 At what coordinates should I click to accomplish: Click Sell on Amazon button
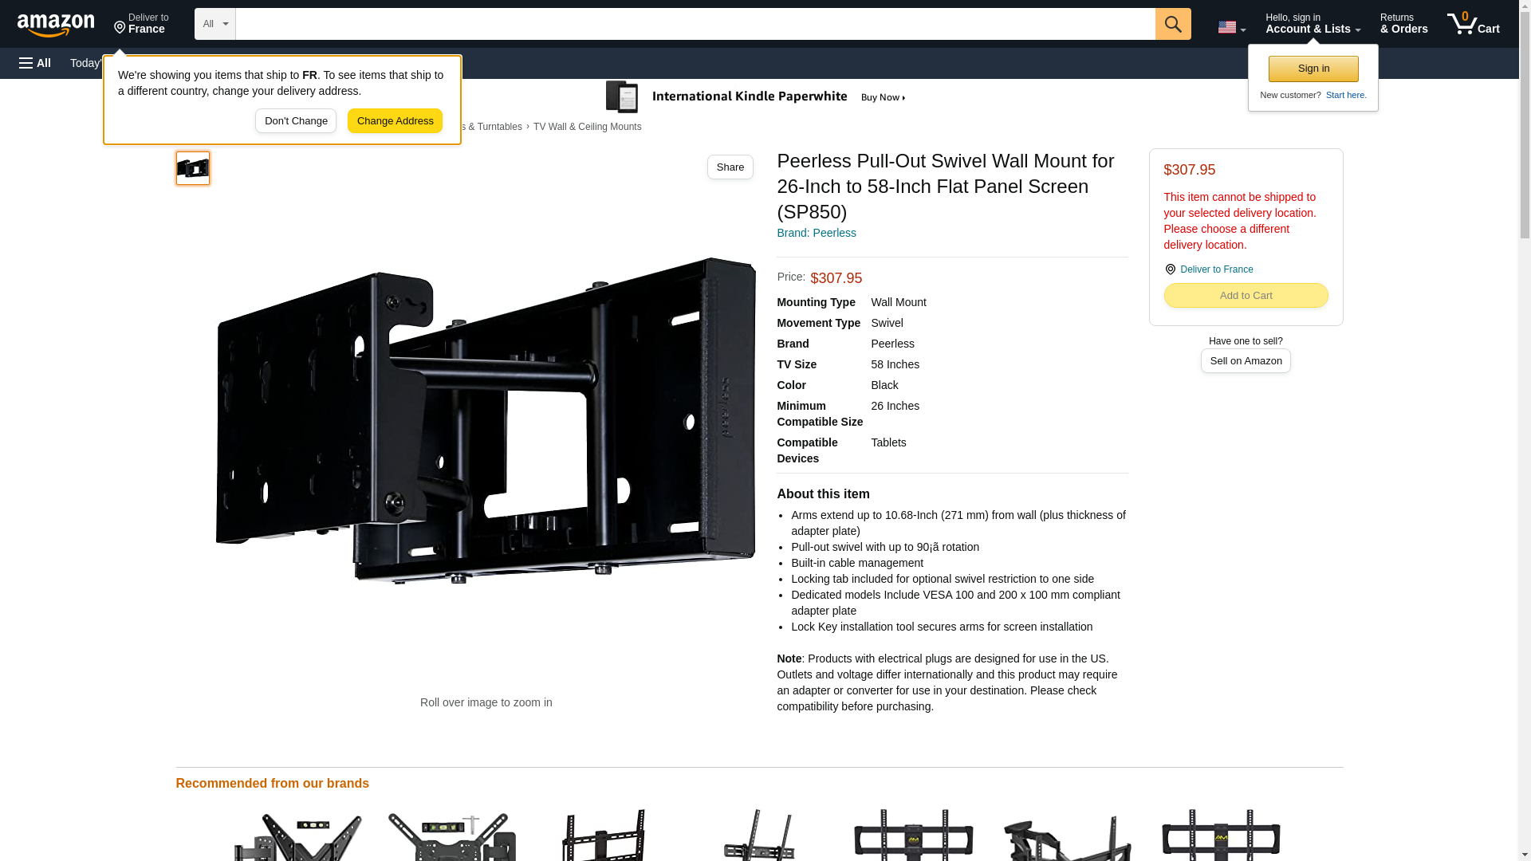click(1246, 361)
